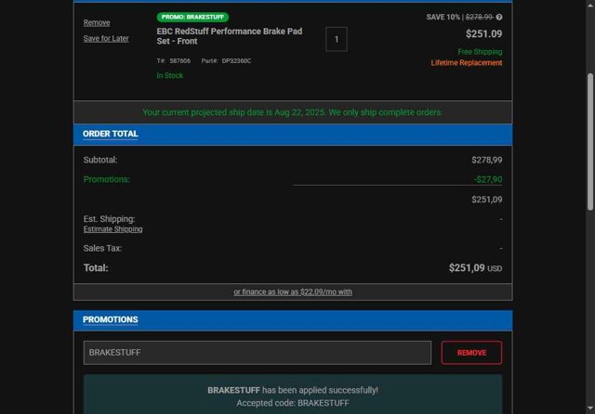This screenshot has width=595, height=414.
Task: Click the In Stock status text
Action: pos(169,76)
